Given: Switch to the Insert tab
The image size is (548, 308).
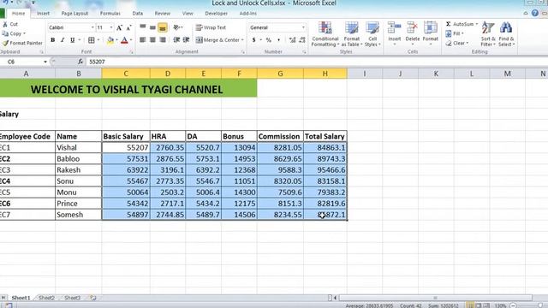Looking at the screenshot, I should coord(44,14).
